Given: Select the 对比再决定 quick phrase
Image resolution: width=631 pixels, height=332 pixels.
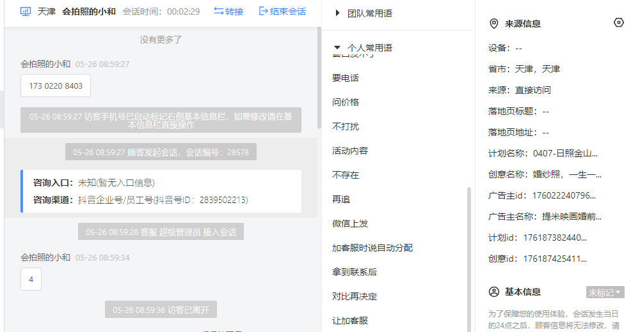Looking at the screenshot, I should coord(354,296).
